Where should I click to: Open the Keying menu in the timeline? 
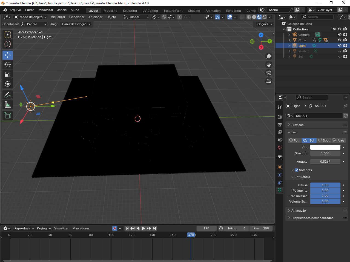click(44, 228)
